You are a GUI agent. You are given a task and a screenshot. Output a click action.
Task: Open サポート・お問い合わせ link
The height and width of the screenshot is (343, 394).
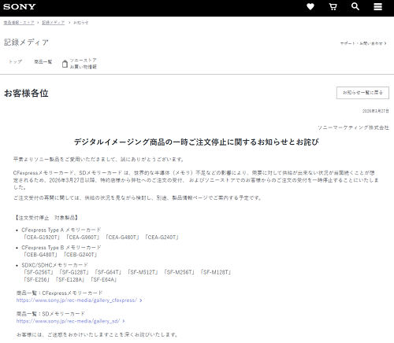tap(363, 43)
